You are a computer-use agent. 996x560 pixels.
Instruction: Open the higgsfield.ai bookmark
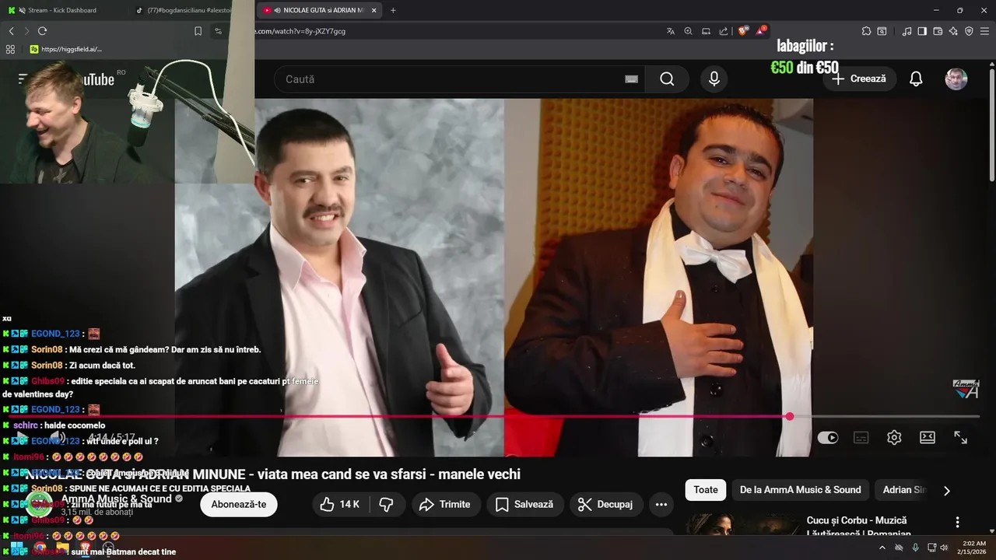point(65,49)
